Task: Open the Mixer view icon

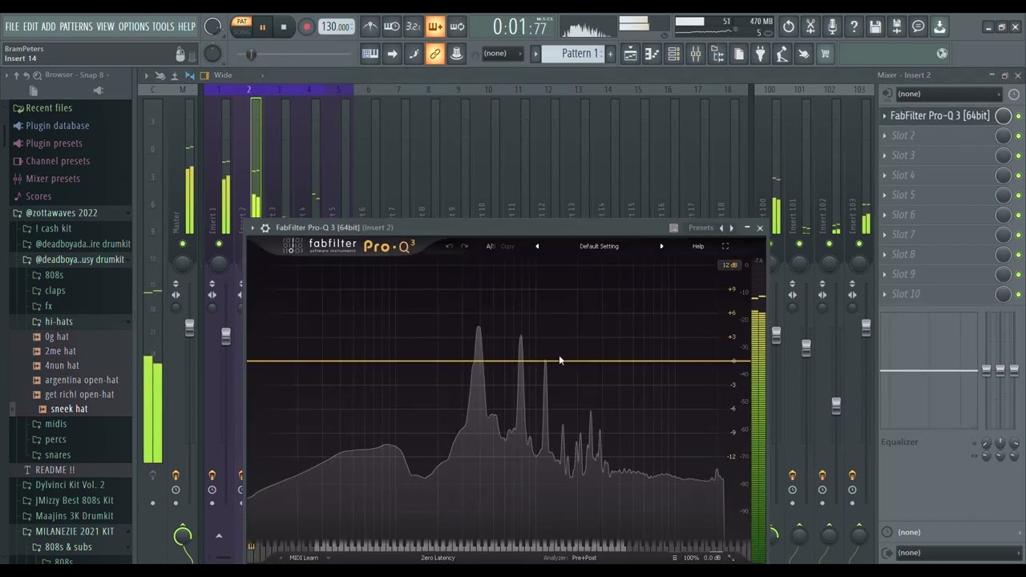Action: (x=696, y=54)
